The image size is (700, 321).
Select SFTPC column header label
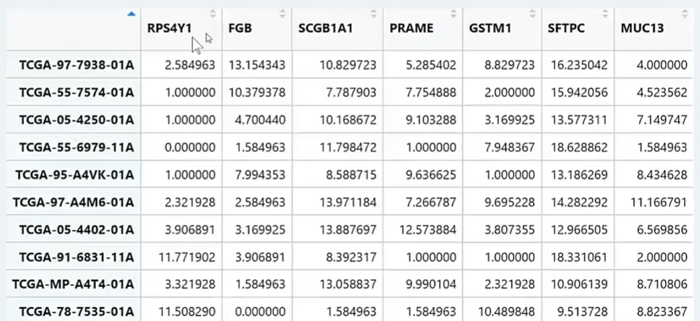566,28
